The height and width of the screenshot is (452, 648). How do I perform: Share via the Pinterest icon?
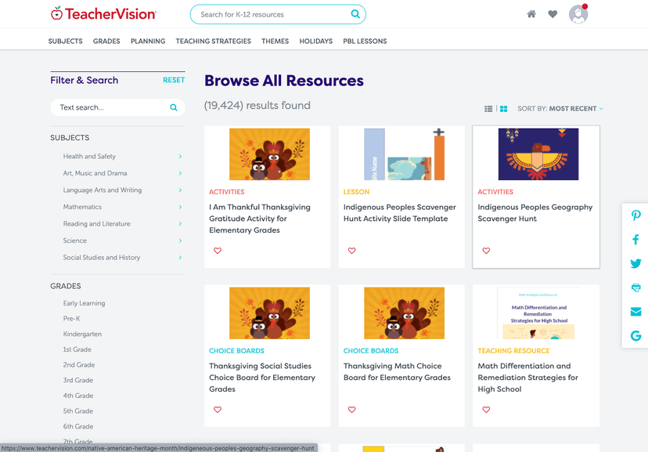(x=635, y=215)
